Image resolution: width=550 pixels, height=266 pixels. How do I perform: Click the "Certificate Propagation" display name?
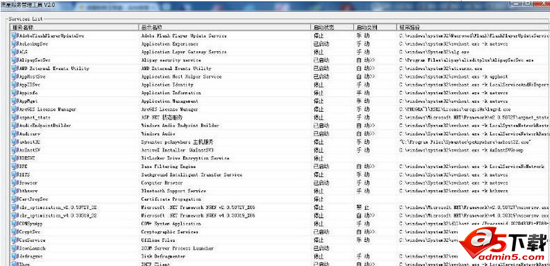pos(170,199)
